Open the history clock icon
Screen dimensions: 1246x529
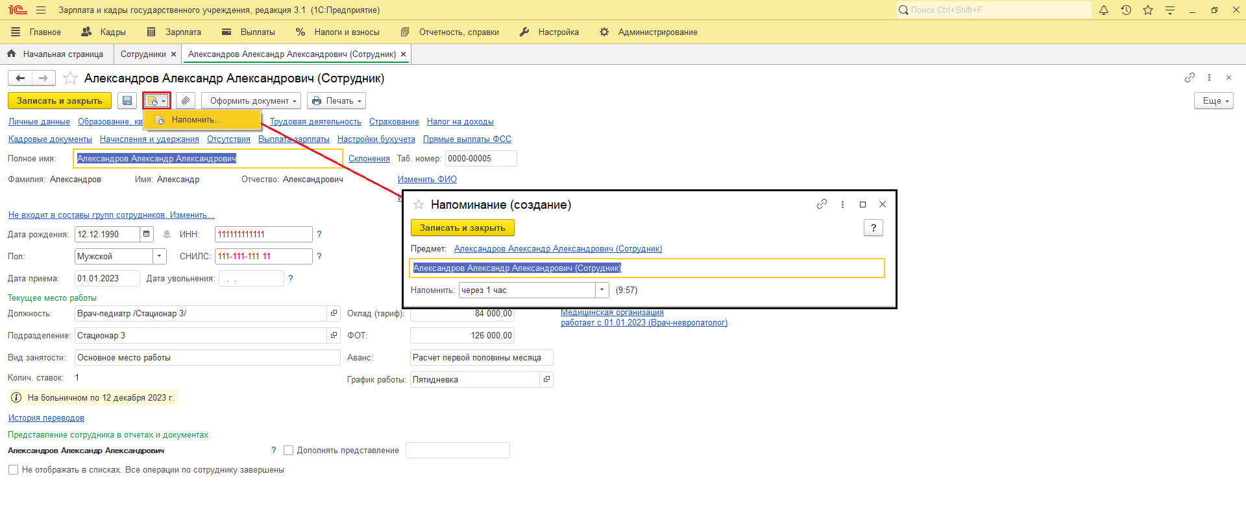coord(1126,10)
